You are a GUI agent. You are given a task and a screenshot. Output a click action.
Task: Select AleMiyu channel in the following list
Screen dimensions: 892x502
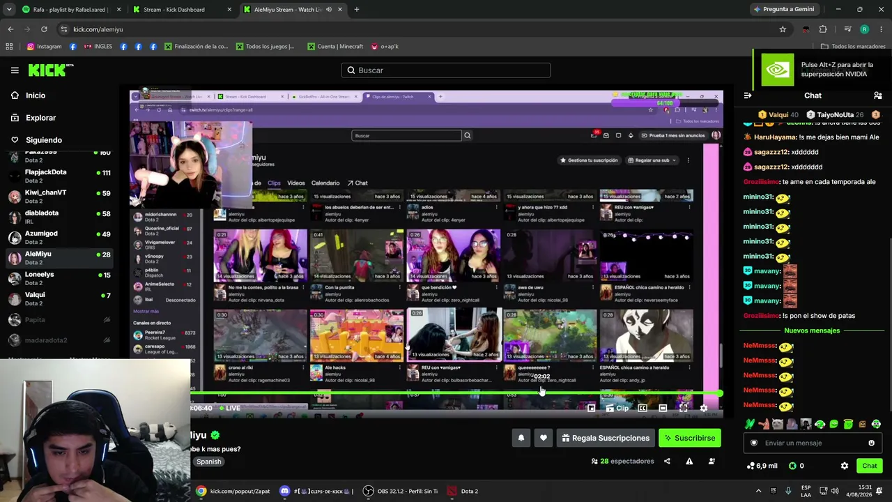(59, 258)
